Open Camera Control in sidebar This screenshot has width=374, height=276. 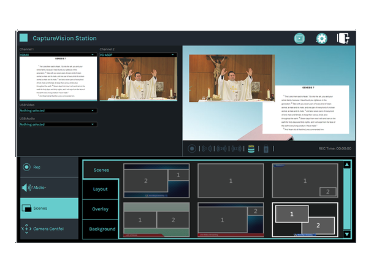49,229
